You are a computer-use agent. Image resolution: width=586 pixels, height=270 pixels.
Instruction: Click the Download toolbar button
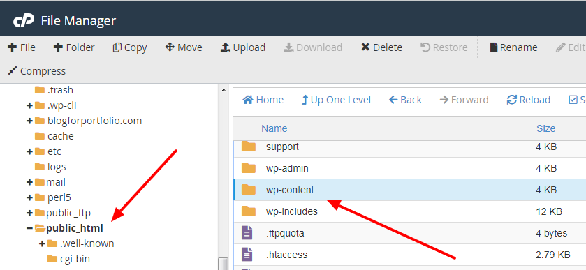pyautogui.click(x=313, y=47)
